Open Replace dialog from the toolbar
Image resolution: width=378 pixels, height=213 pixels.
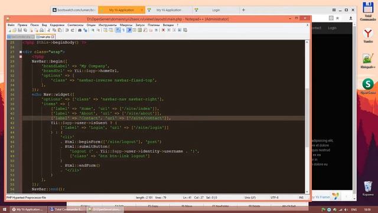click(85, 30)
